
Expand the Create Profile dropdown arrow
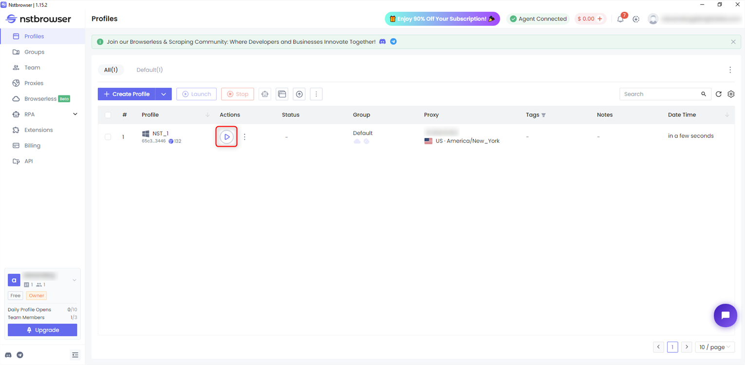(164, 94)
